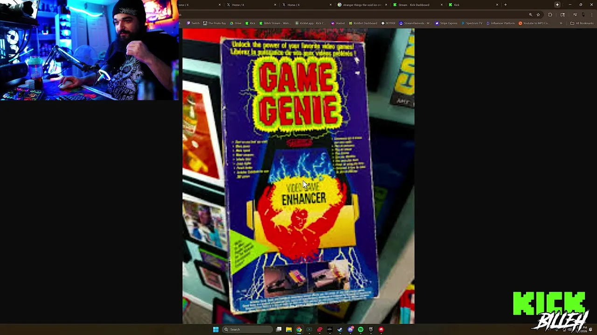
Task: Open Epic Games Launcher from the taskbar
Action: (x=371, y=329)
